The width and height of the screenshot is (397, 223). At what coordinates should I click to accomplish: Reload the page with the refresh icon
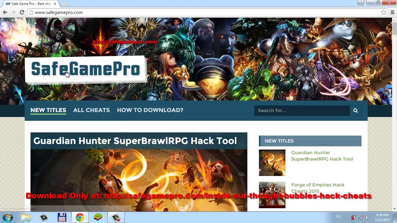coord(22,12)
